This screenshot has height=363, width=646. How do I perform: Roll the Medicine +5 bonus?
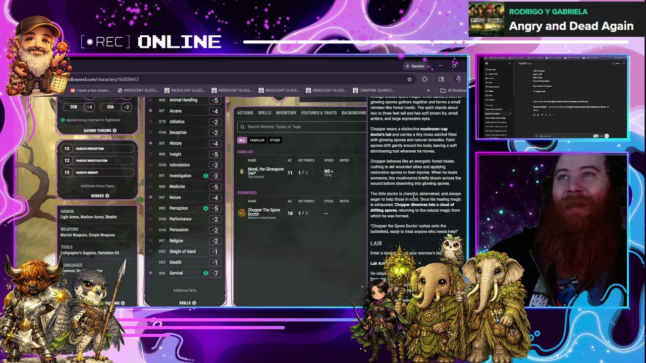[x=215, y=187]
